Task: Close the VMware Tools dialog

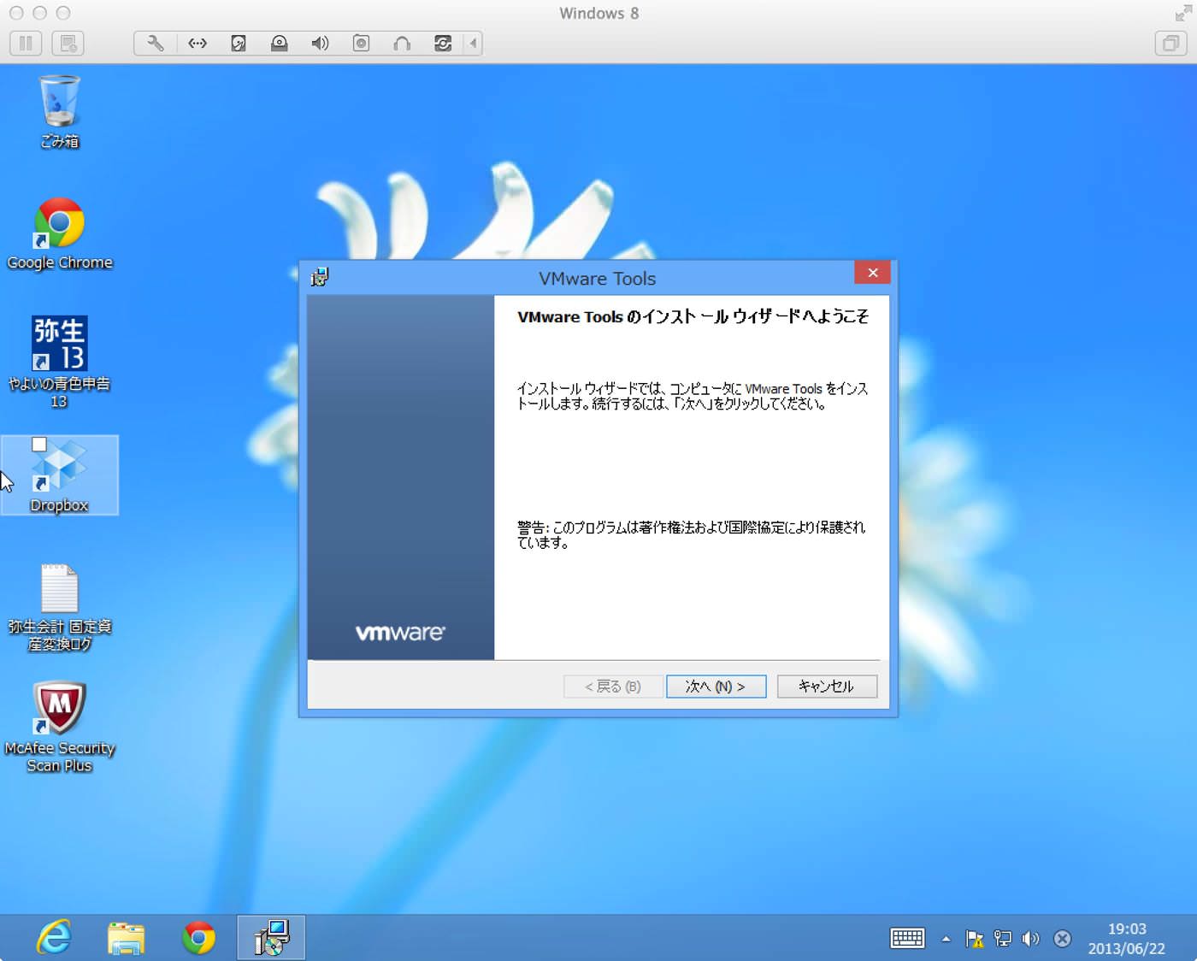Action: click(x=872, y=273)
